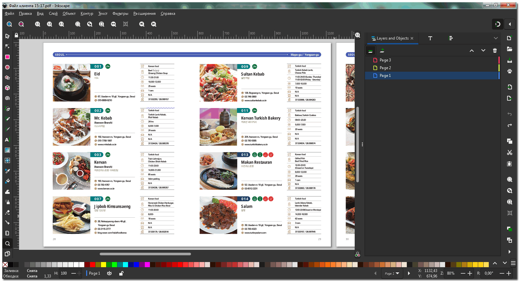Click the zoom percentage field
The image size is (519, 281).
point(451,273)
